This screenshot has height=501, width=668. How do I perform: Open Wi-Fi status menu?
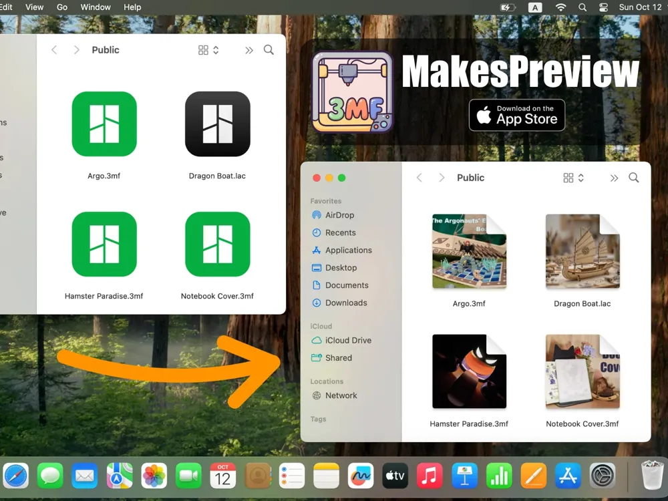[560, 7]
